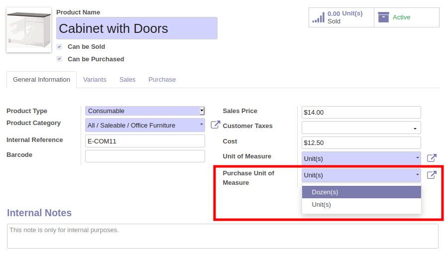Image resolution: width=445 pixels, height=271 pixels.
Task: Switch to the Variants tab
Action: click(95, 80)
